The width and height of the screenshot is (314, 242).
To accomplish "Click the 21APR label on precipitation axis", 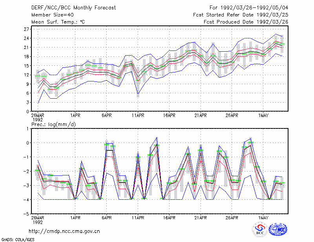I will (x=201, y=218).
